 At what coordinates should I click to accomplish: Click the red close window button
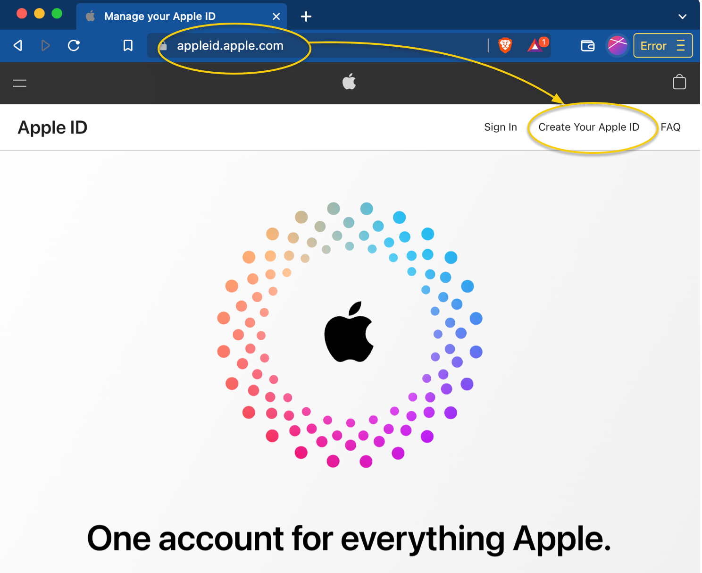pyautogui.click(x=22, y=13)
